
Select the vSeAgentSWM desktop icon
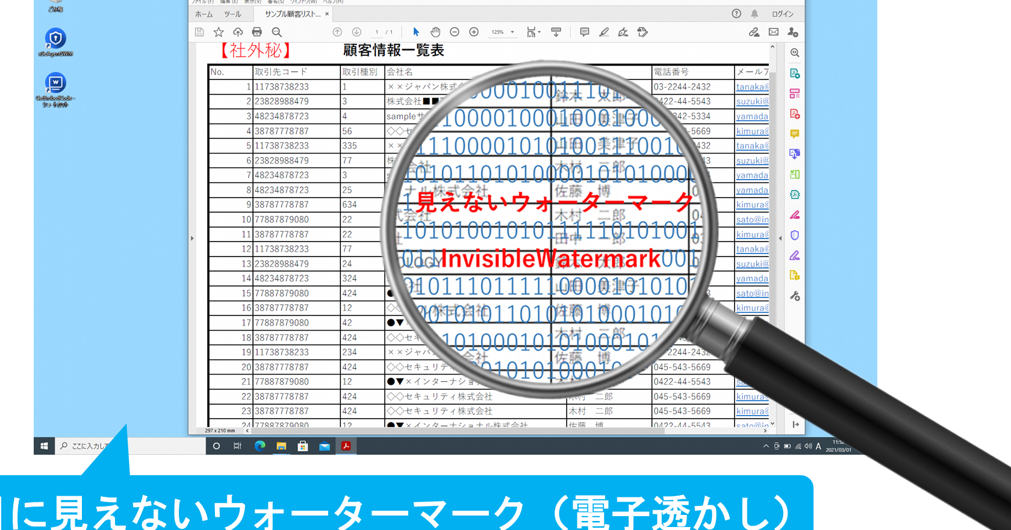(55, 42)
